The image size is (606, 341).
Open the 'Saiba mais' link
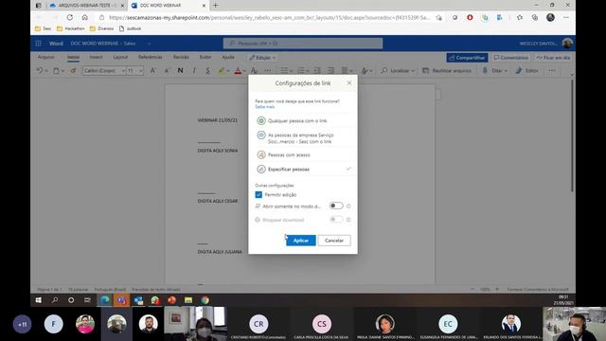[265, 107]
